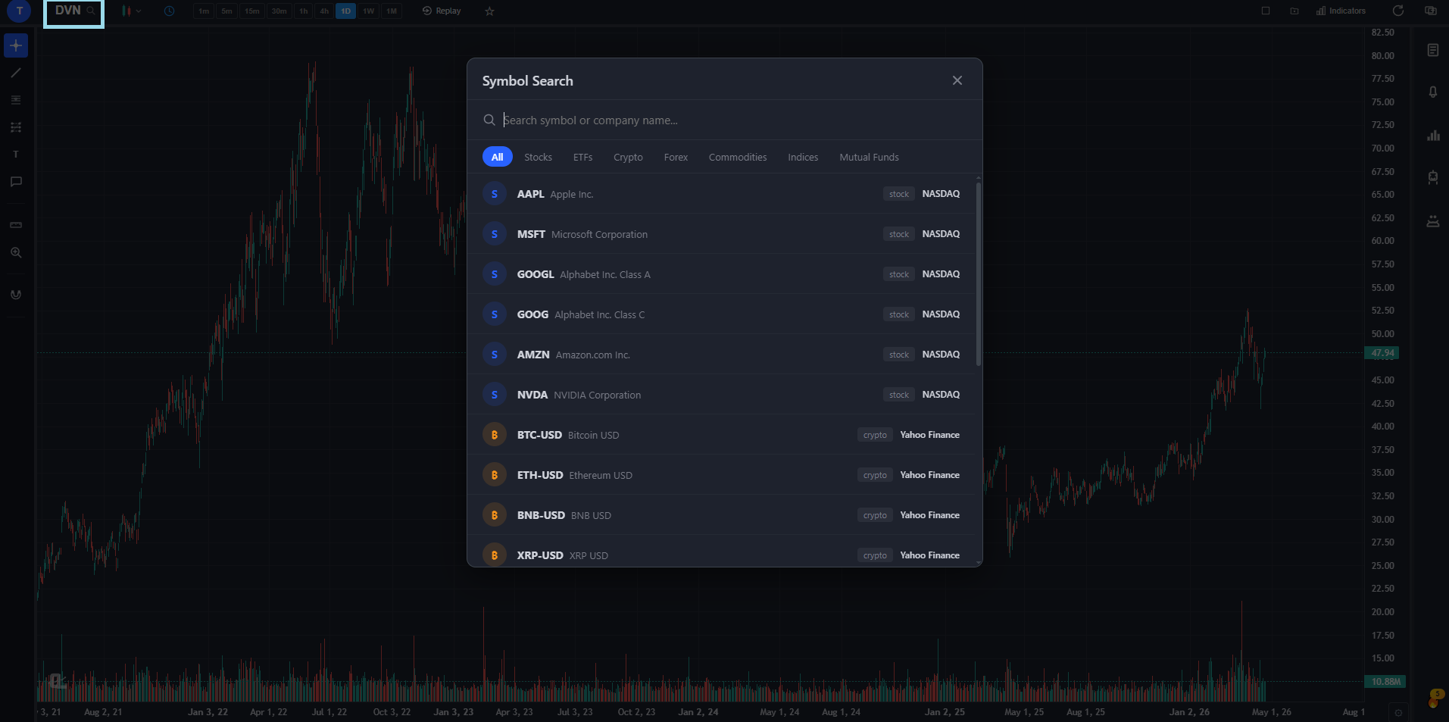Image resolution: width=1449 pixels, height=722 pixels.
Task: Click the 10.88M volume label
Action: click(x=1385, y=682)
